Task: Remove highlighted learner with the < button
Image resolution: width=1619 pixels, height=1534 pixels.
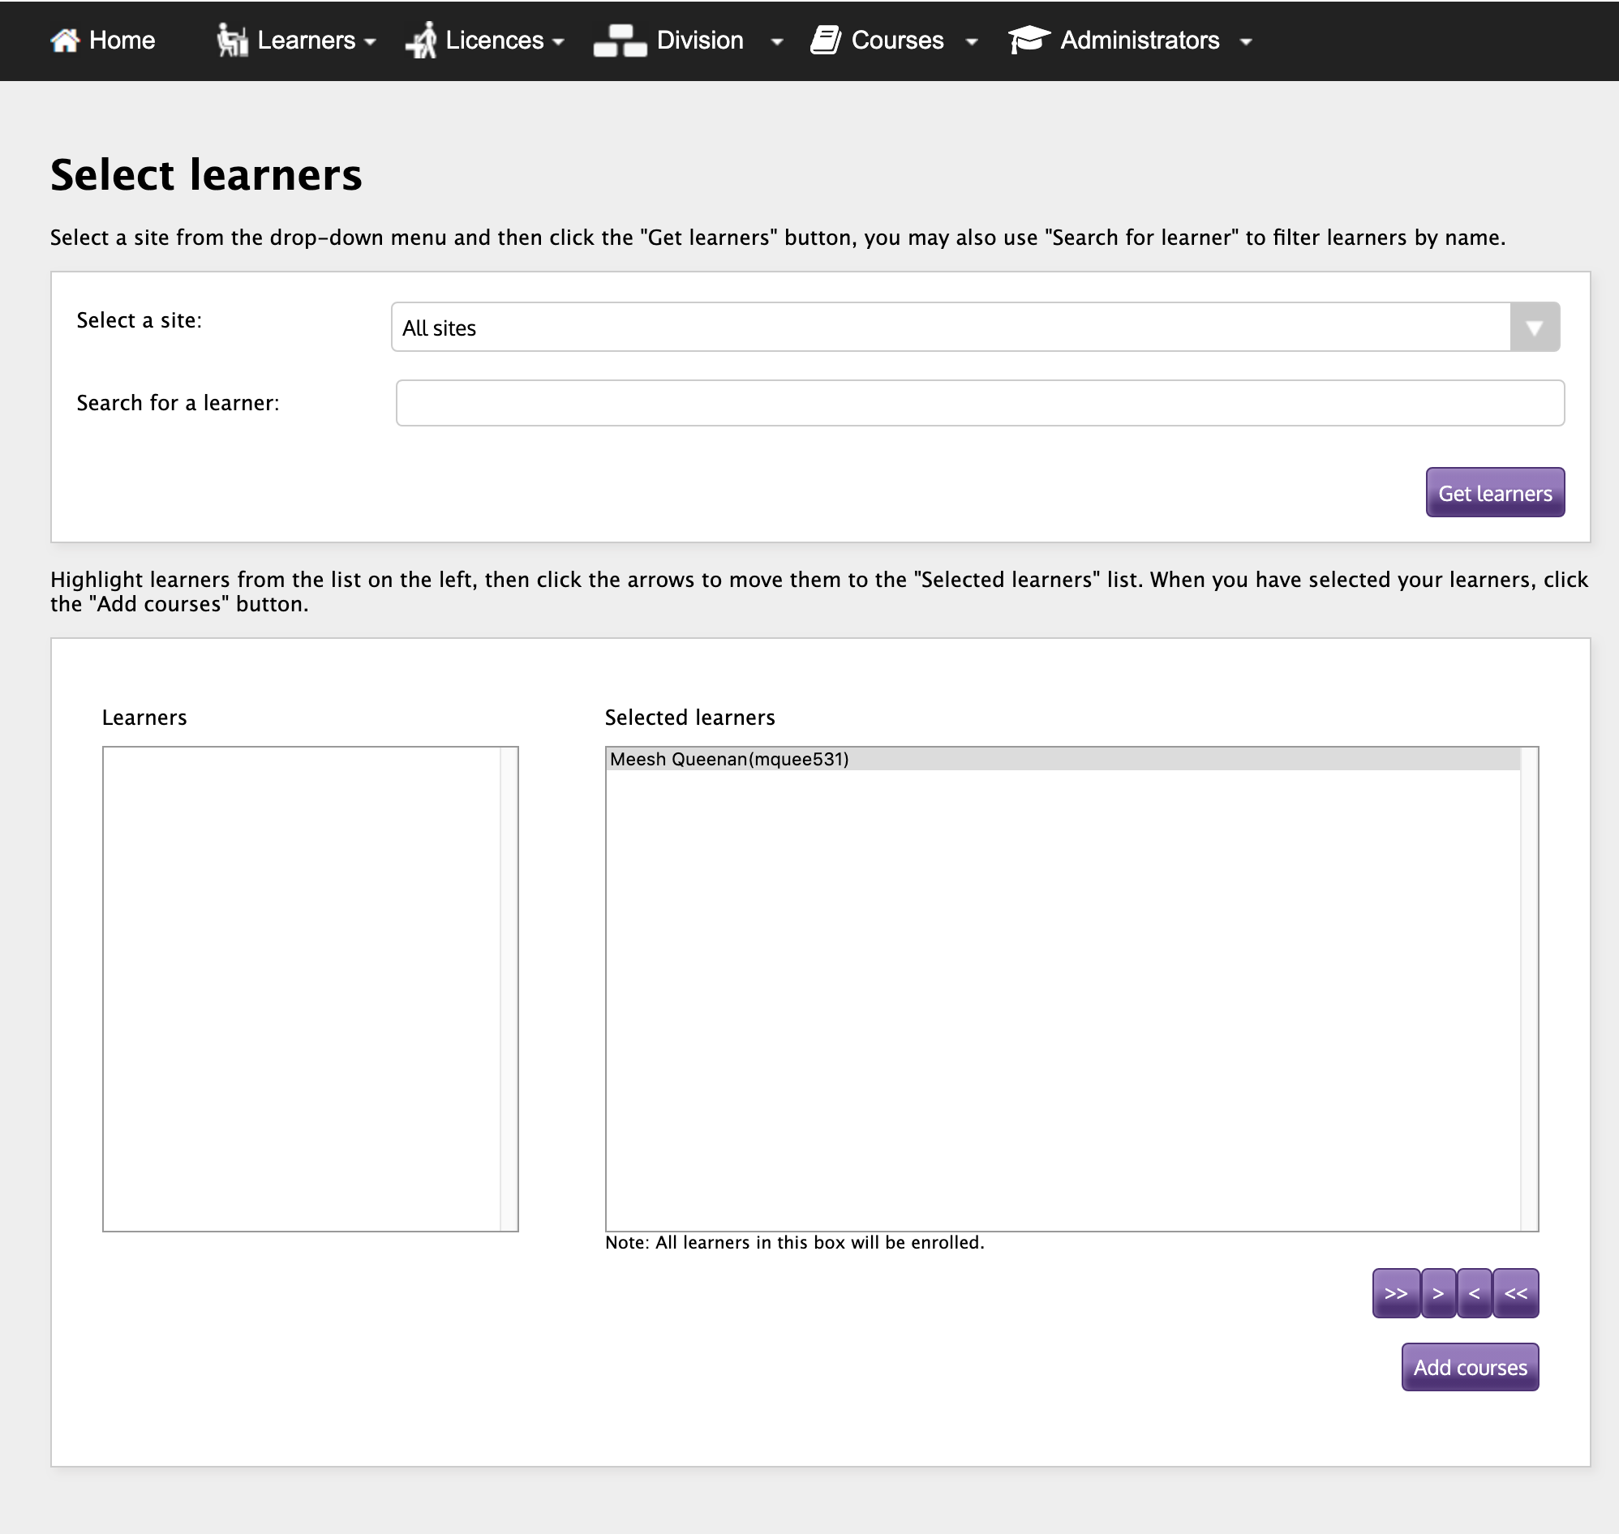Action: pyautogui.click(x=1474, y=1293)
